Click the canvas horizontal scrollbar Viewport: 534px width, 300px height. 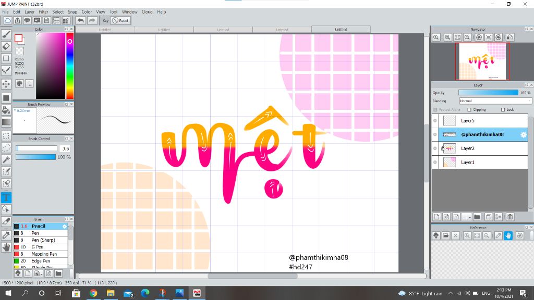point(252,276)
